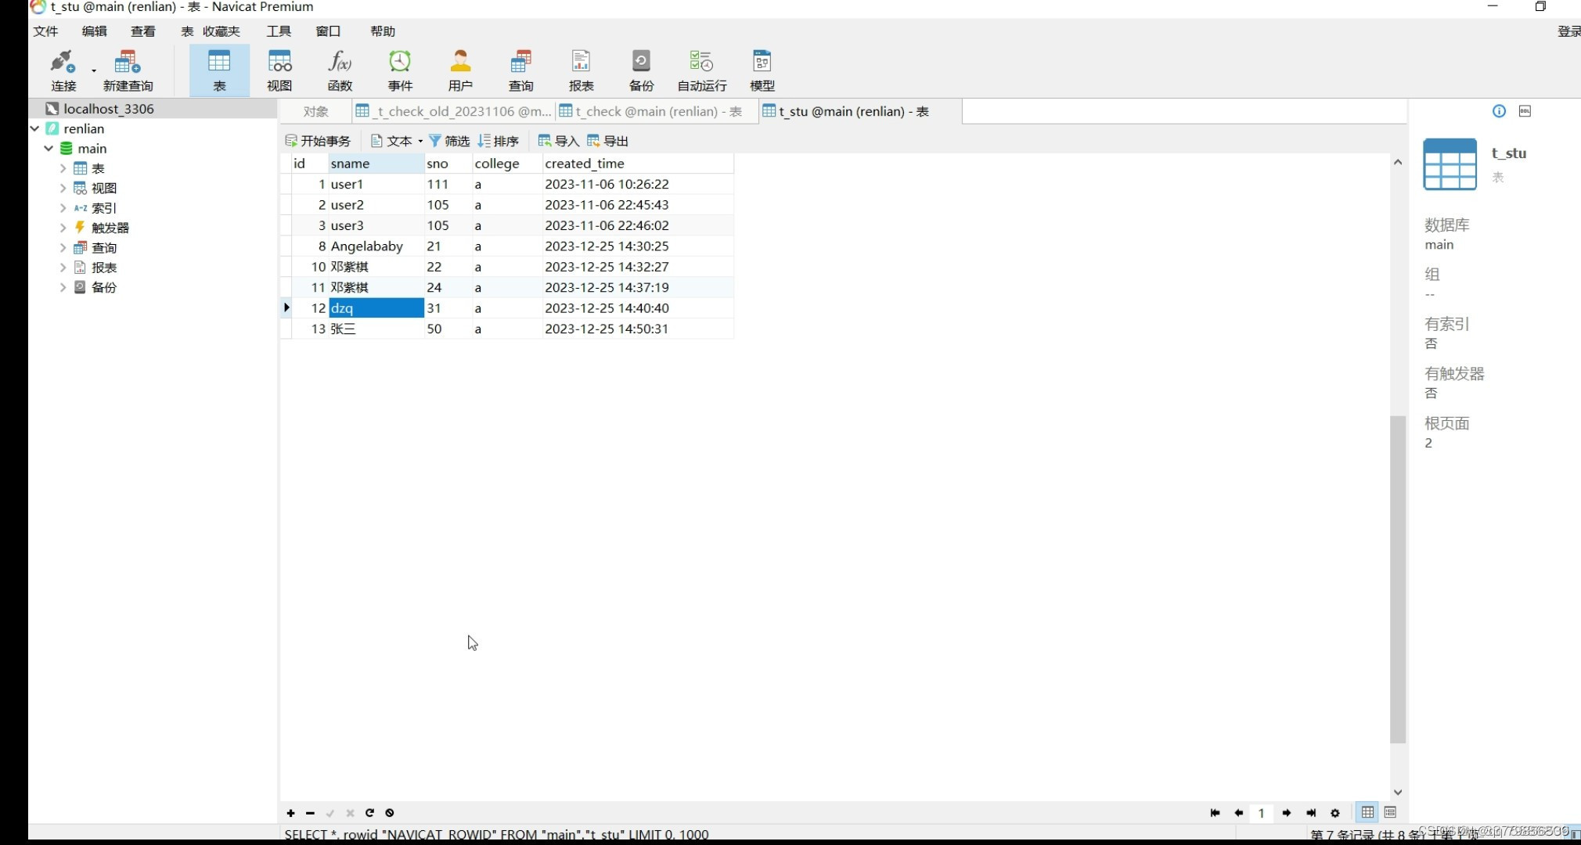
Task: Open the 文本 dropdown arrow
Action: tap(420, 142)
